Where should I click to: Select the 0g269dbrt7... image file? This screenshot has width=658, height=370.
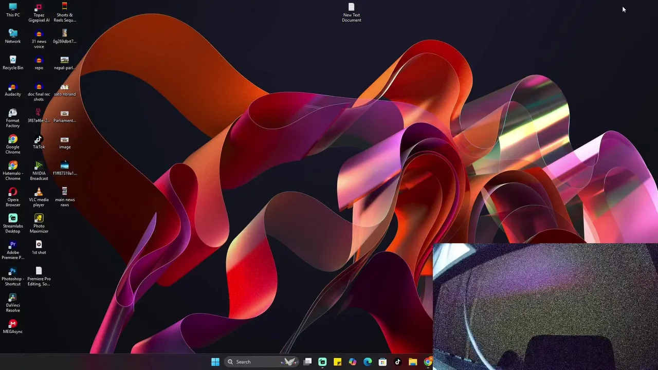[64, 36]
